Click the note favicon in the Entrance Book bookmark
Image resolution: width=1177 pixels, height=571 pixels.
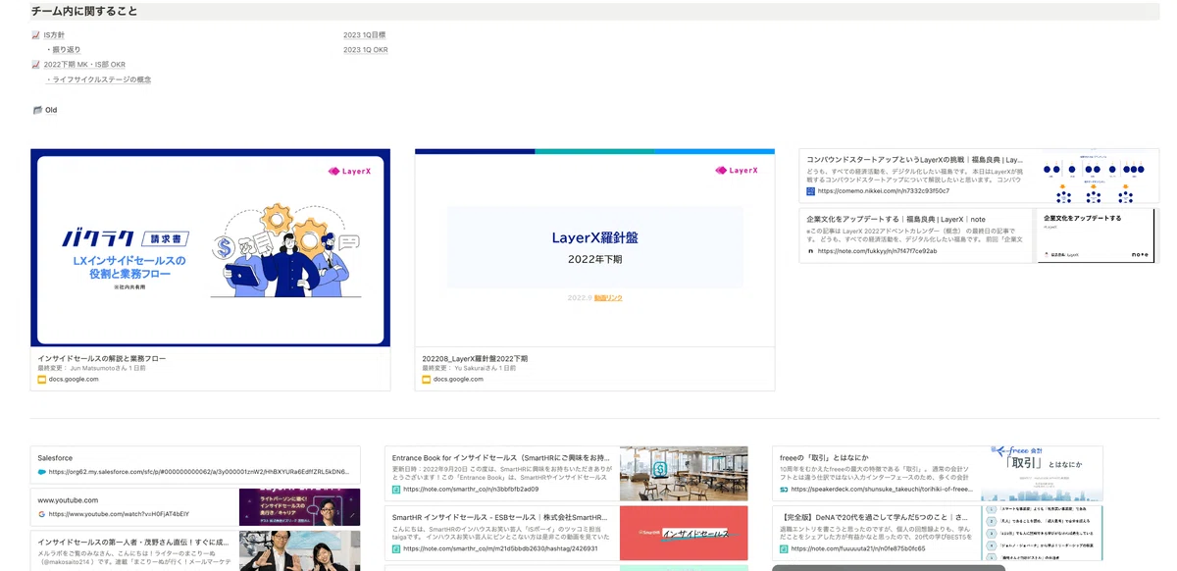click(396, 489)
